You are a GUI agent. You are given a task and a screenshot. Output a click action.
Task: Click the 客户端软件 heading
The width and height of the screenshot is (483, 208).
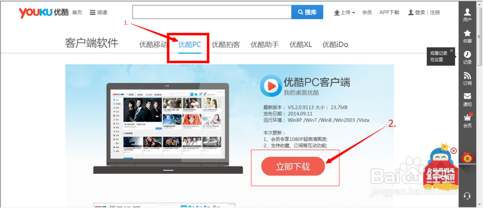[x=91, y=43]
